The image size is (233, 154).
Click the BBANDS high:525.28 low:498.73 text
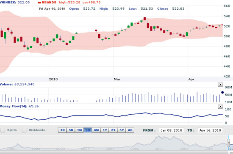(80, 3)
